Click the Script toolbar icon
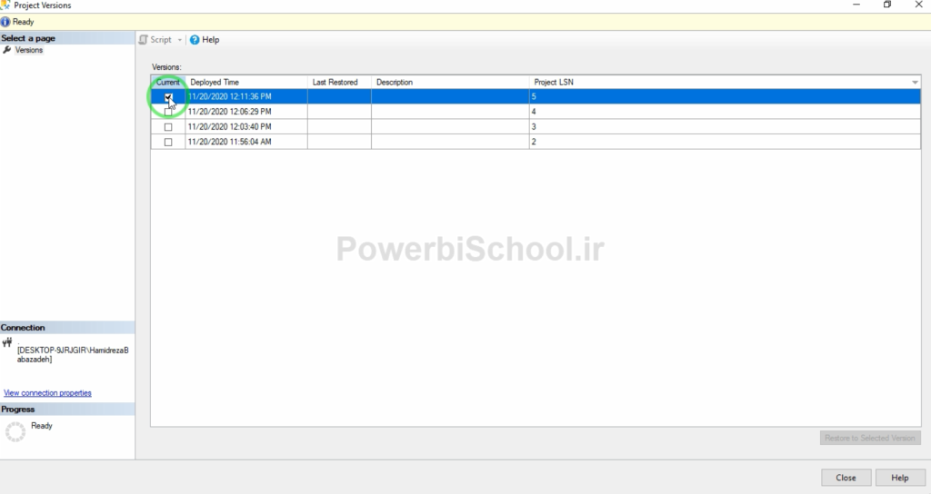 click(x=144, y=40)
